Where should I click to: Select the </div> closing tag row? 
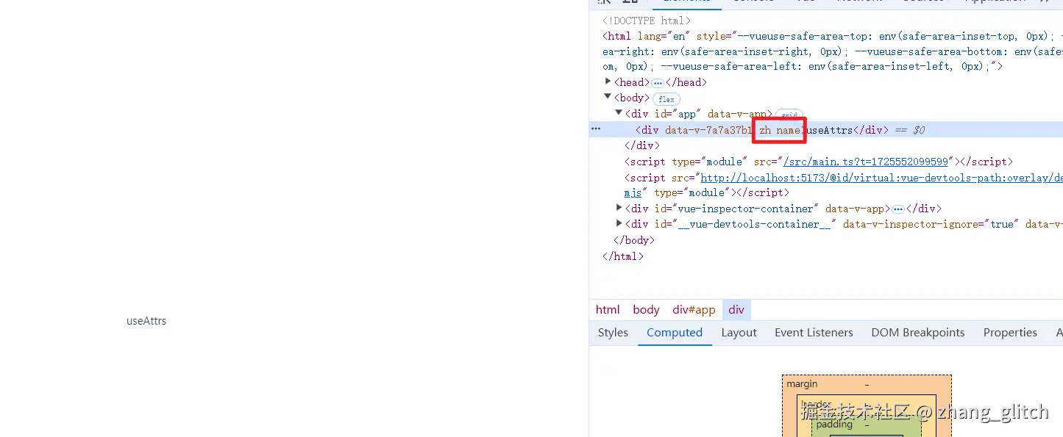pyautogui.click(x=641, y=145)
